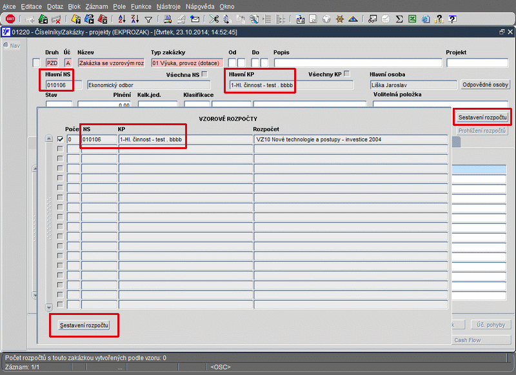Open the Akce menu
Image resolution: width=516 pixels, height=375 pixels.
pyautogui.click(x=9, y=6)
